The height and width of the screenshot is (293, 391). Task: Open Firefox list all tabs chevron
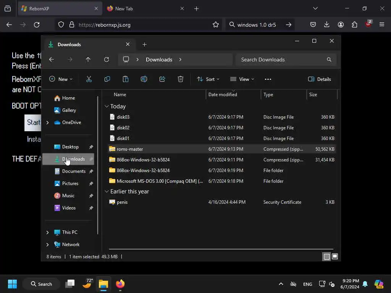[315, 8]
